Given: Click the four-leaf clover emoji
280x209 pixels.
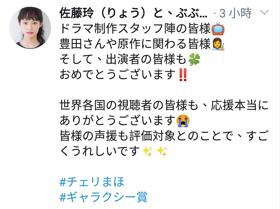Looking at the screenshot, I should 194,60.
